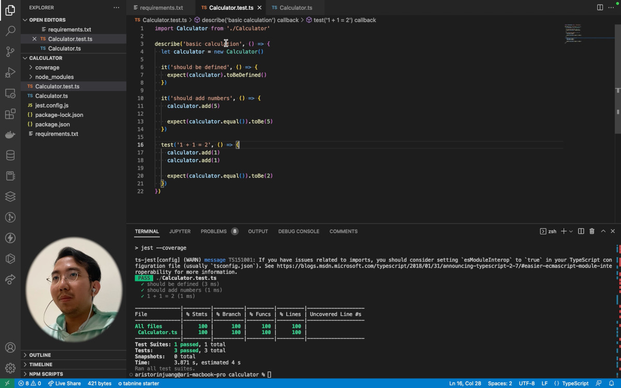Kill the terminal using the trash icon
This screenshot has height=388, width=621.
[x=592, y=231]
